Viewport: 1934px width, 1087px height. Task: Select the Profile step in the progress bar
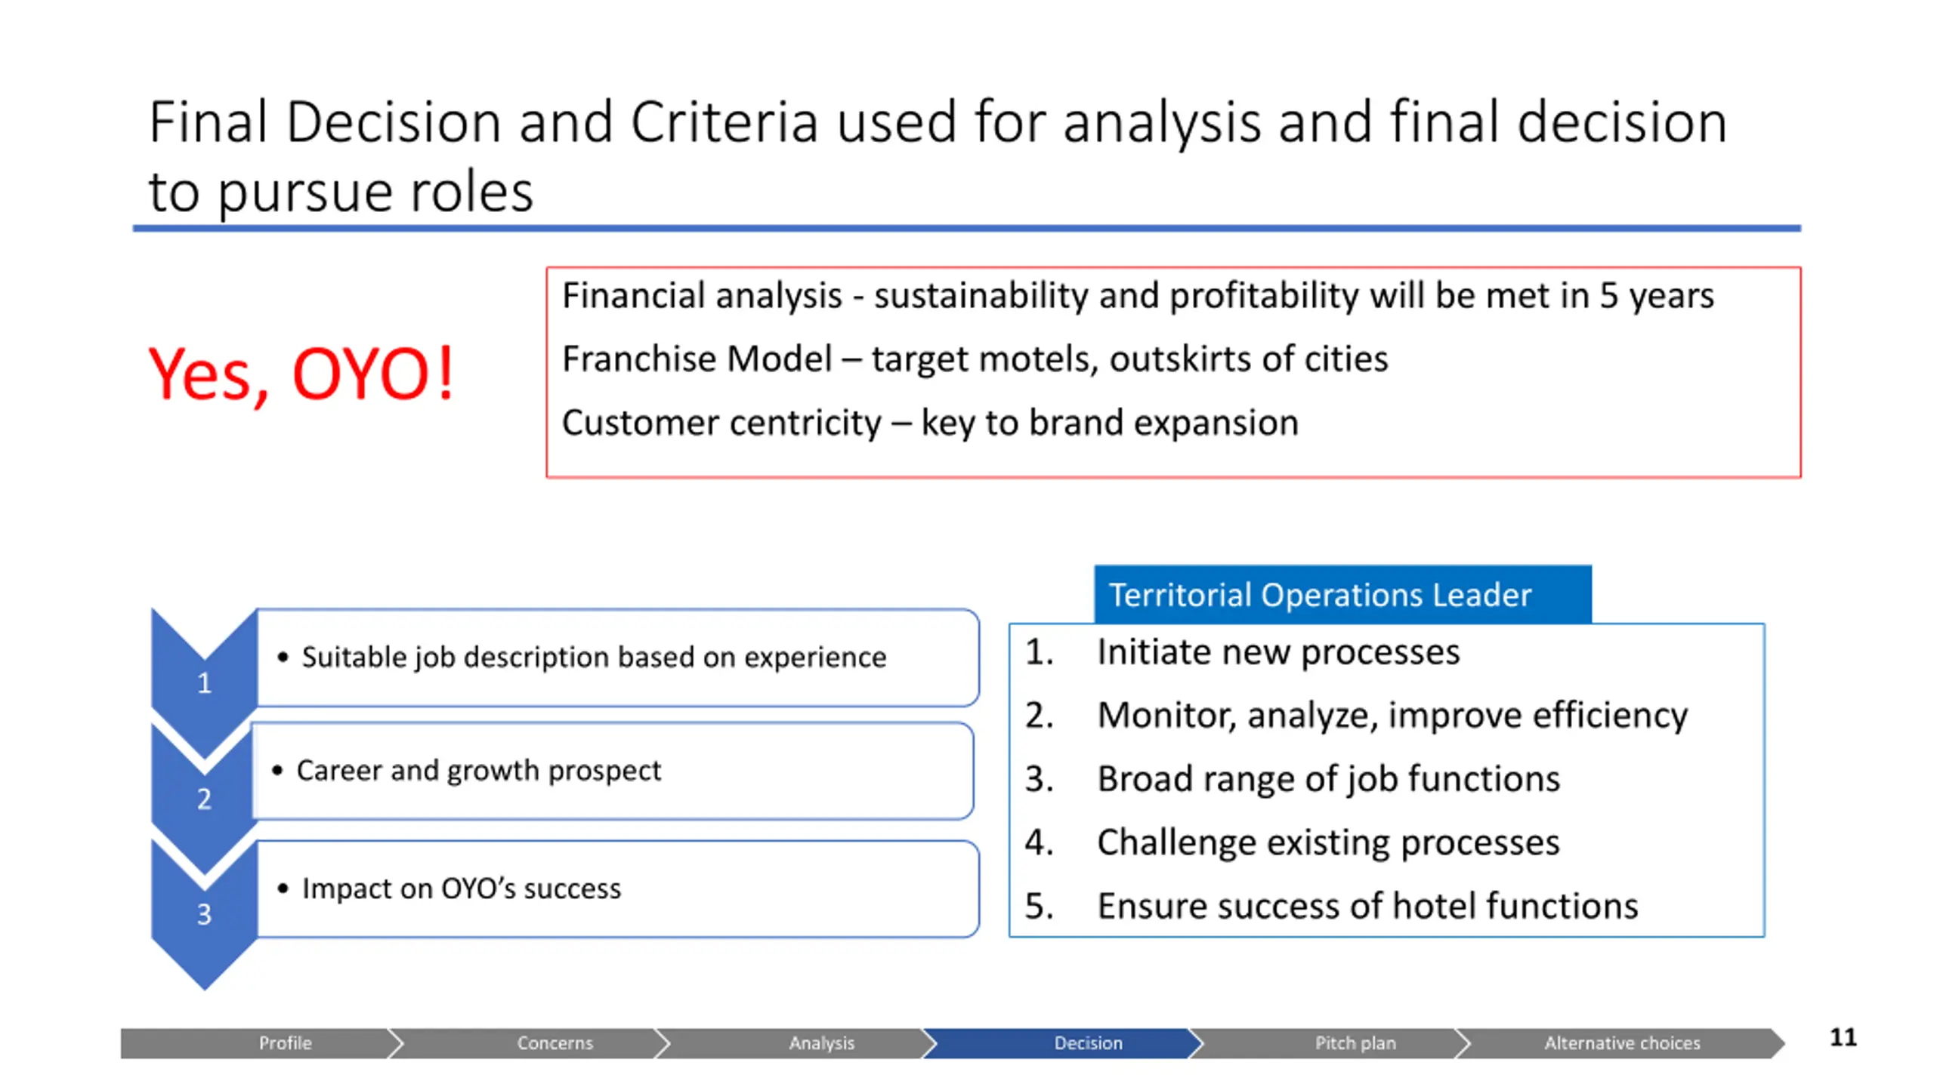click(261, 1042)
